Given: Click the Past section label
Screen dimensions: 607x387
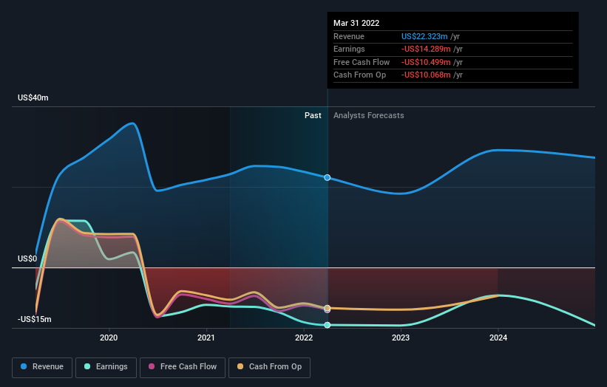Looking at the screenshot, I should (x=313, y=115).
